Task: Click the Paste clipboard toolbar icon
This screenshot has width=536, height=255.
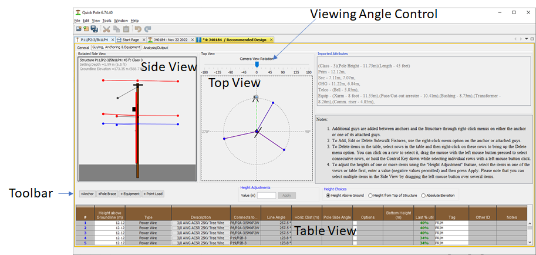Action: (126, 29)
